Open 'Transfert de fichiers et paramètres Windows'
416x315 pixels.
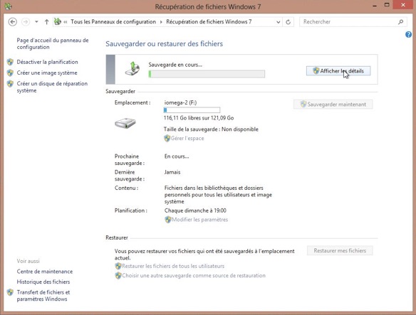43,296
